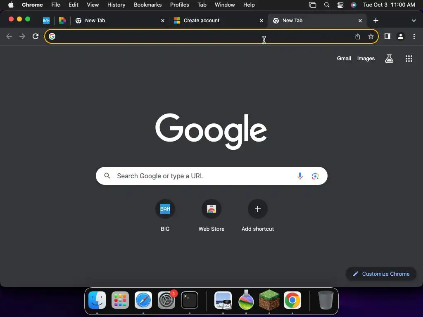Expand the tab search chevron

click(414, 21)
